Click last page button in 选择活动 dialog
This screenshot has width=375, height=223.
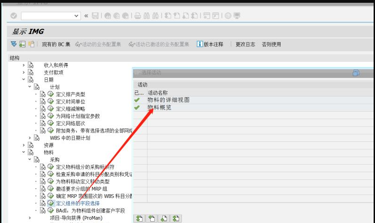[176, 218]
